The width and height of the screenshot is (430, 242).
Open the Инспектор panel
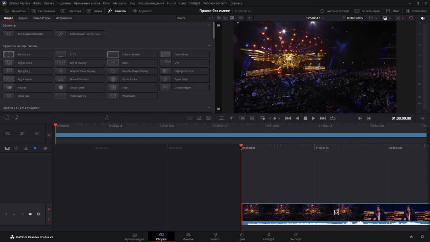tap(416, 11)
